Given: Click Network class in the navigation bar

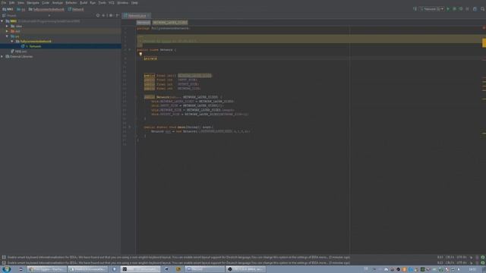Looking at the screenshot, I should [76, 9].
